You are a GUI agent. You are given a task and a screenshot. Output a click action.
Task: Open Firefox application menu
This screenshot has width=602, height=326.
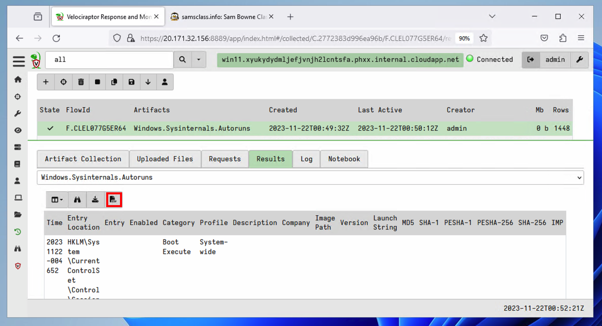pos(581,38)
